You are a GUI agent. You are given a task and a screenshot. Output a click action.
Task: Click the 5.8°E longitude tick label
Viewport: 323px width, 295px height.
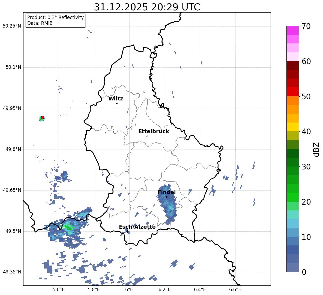pos(94,290)
